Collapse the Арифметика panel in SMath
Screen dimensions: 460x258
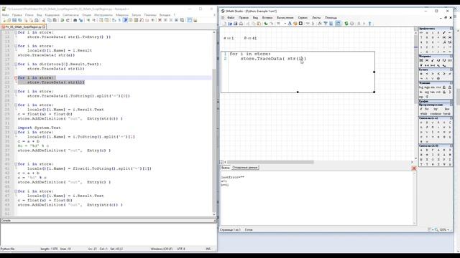pyautogui.click(x=451, y=29)
